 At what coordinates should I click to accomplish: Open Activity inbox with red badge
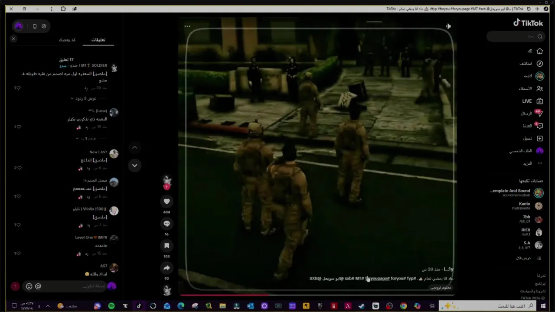pyautogui.click(x=539, y=126)
